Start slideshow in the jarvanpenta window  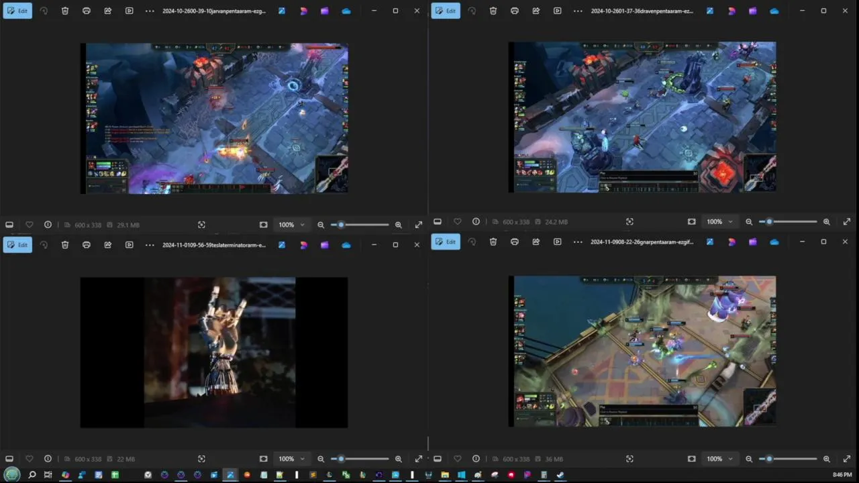pyautogui.click(x=130, y=11)
